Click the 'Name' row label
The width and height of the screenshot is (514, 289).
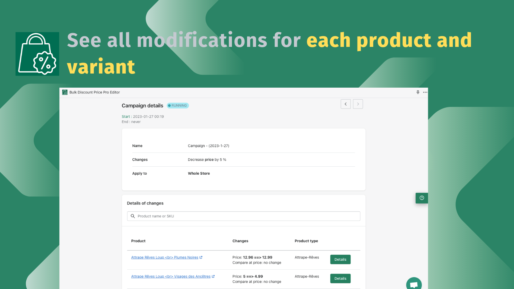137,146
